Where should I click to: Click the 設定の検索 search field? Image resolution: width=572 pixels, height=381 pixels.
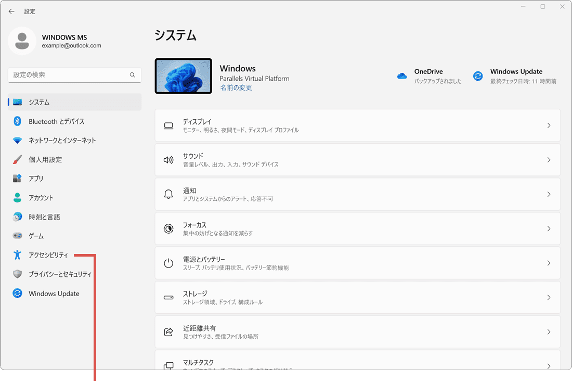(x=74, y=75)
